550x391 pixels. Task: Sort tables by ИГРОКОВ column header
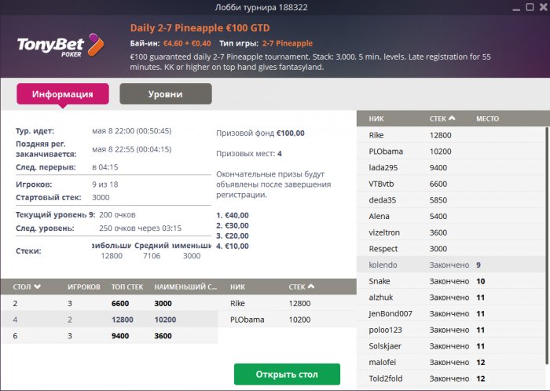[82, 287]
